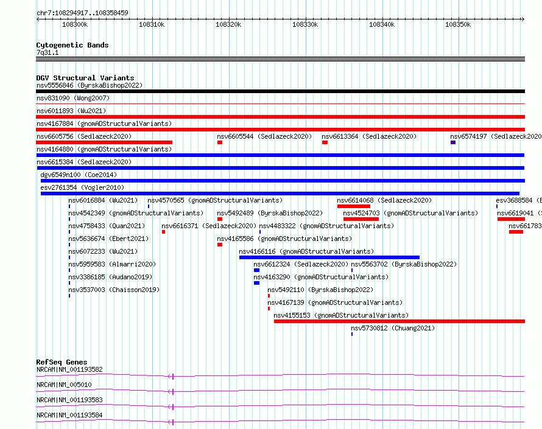The image size is (542, 429).
Task: Select the red nsv5492489 marker
Action: point(220,219)
